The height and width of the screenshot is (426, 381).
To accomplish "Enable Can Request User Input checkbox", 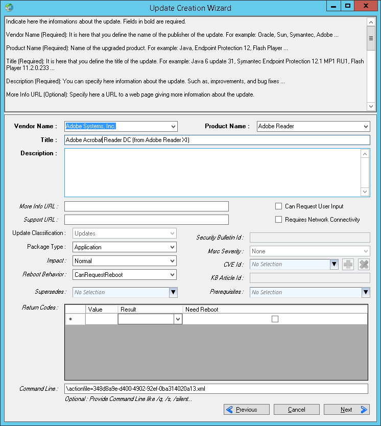I will [x=278, y=206].
